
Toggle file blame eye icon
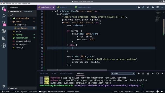pyautogui.click(x=148, y=7)
